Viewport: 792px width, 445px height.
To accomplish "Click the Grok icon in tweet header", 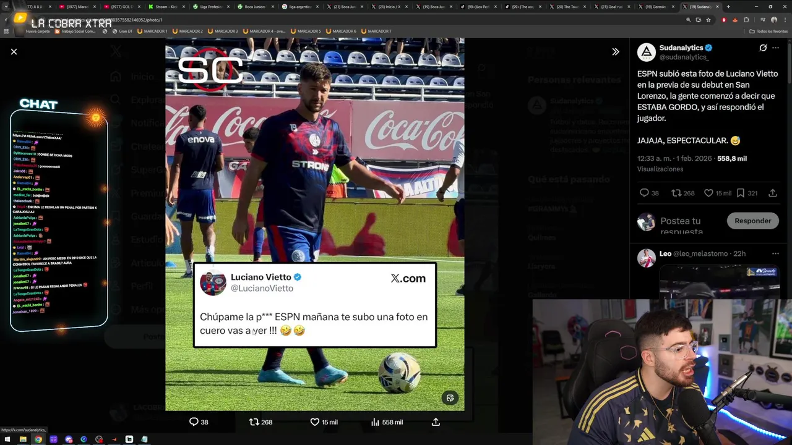I will point(763,48).
